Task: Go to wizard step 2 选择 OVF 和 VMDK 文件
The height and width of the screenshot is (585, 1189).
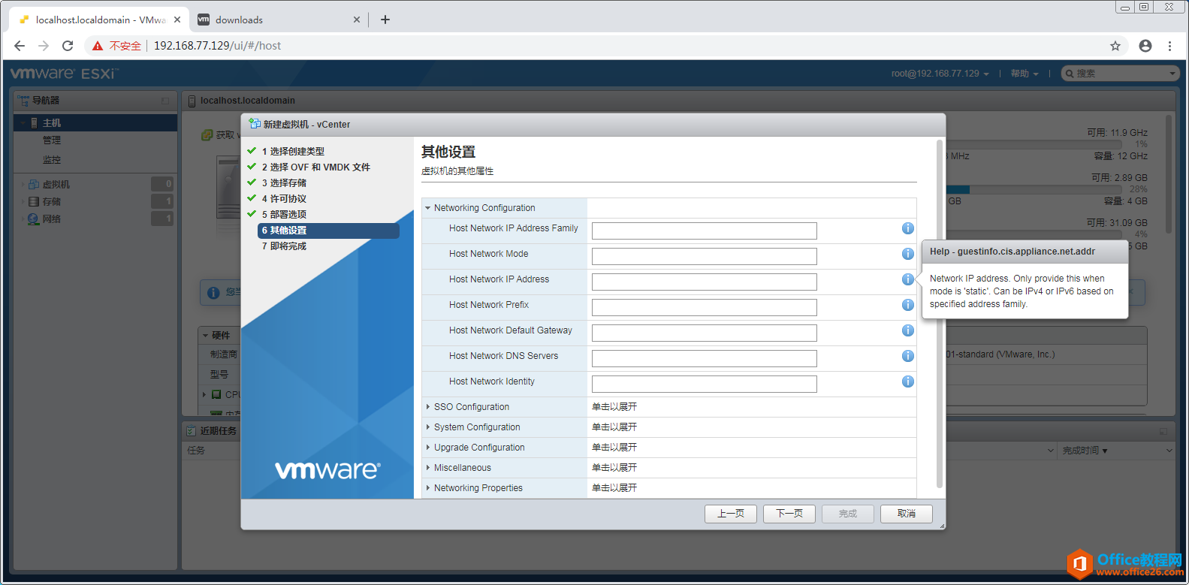Action: pyautogui.click(x=315, y=167)
